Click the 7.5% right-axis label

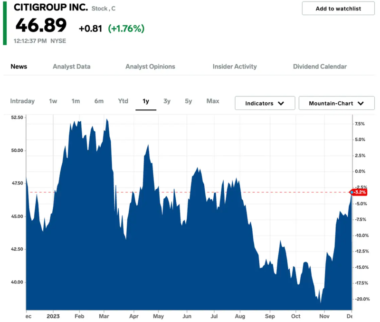360,124
